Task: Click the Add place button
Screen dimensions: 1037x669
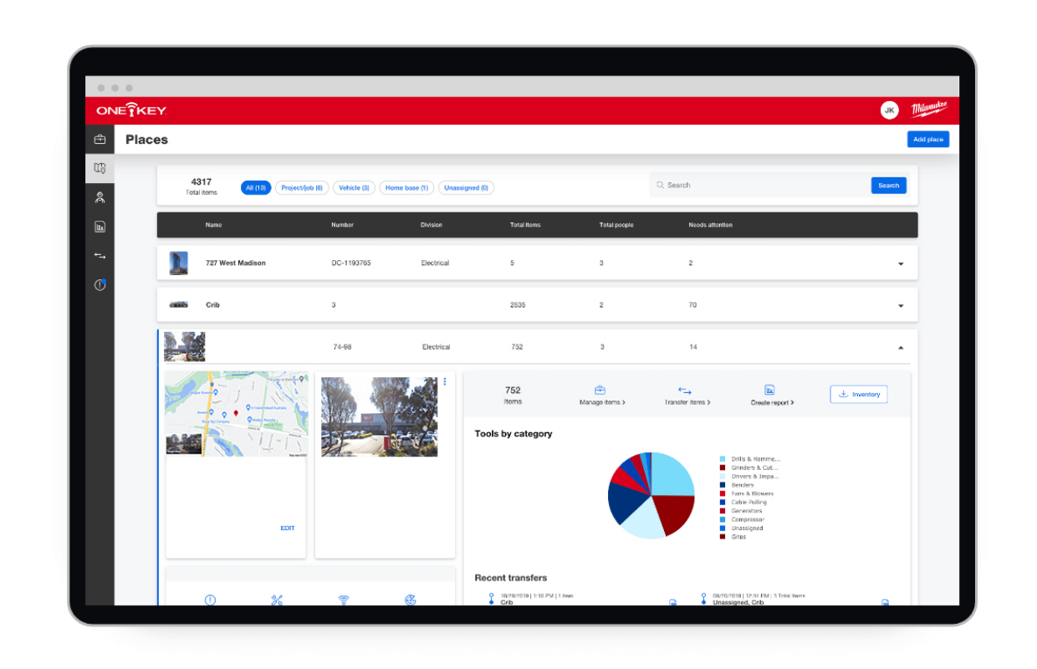Action: [x=927, y=140]
